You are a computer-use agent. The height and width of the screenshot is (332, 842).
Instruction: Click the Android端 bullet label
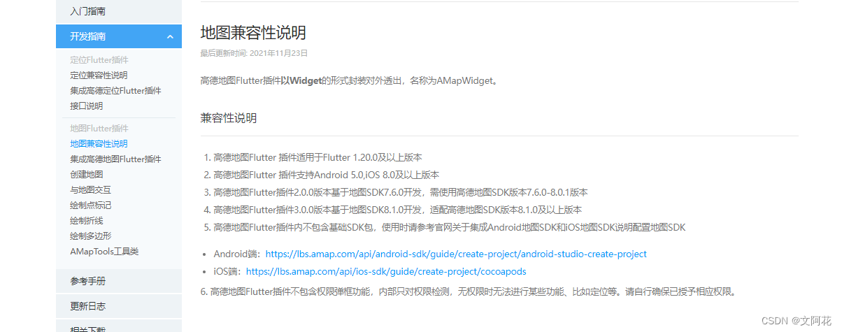click(236, 254)
